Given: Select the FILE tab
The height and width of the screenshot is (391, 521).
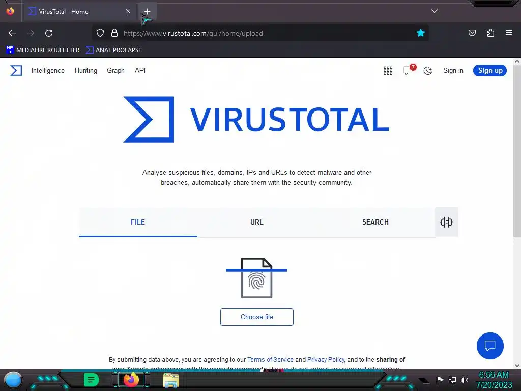Looking at the screenshot, I should pyautogui.click(x=138, y=222).
